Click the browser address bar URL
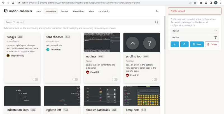The height and width of the screenshot is (114, 224). (90, 3)
